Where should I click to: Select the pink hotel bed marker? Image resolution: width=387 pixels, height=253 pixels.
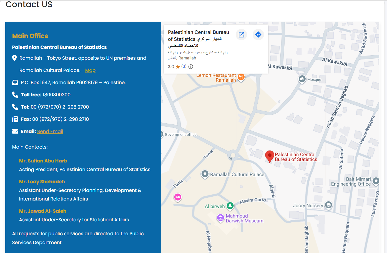coord(178,197)
